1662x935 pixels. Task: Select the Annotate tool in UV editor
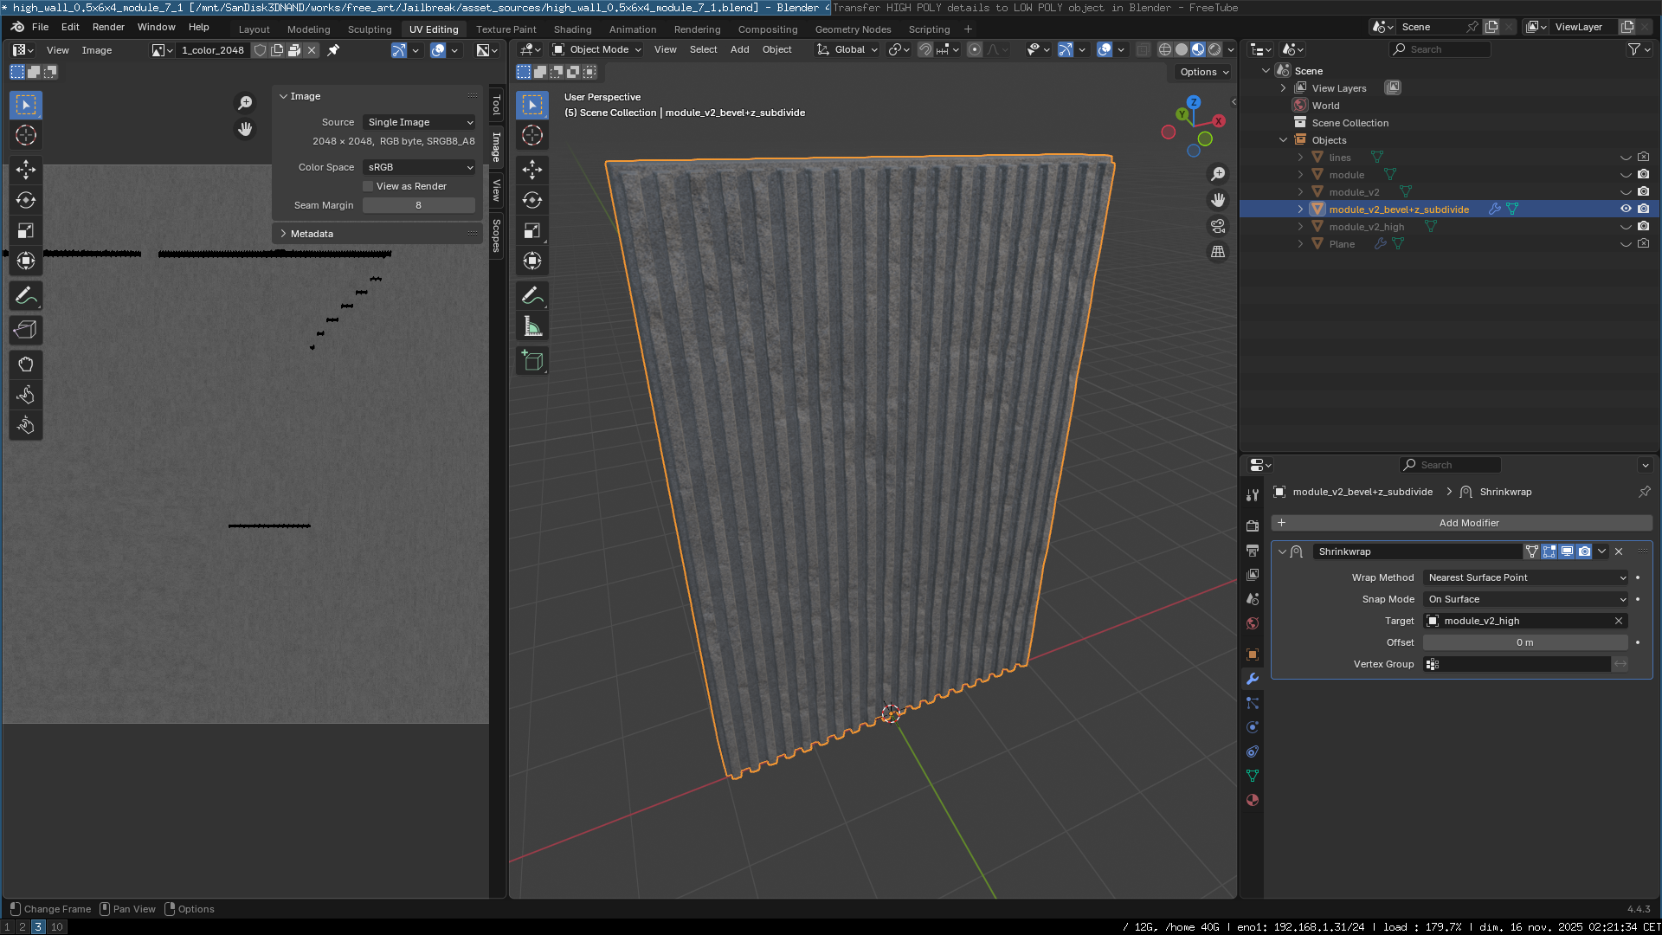[25, 296]
